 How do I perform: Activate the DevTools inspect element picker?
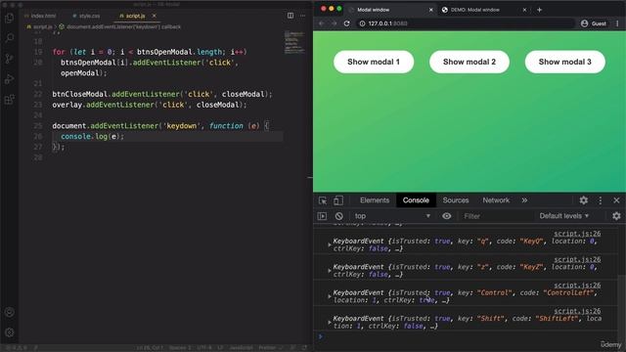pyautogui.click(x=323, y=200)
